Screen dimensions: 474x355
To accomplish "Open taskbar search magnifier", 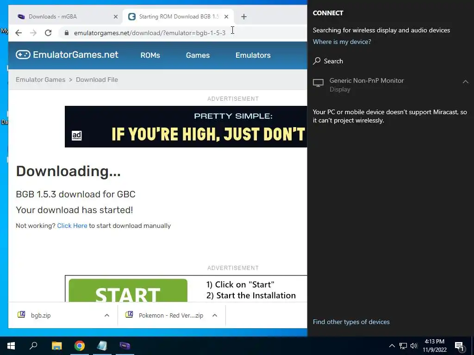I will click(33, 346).
